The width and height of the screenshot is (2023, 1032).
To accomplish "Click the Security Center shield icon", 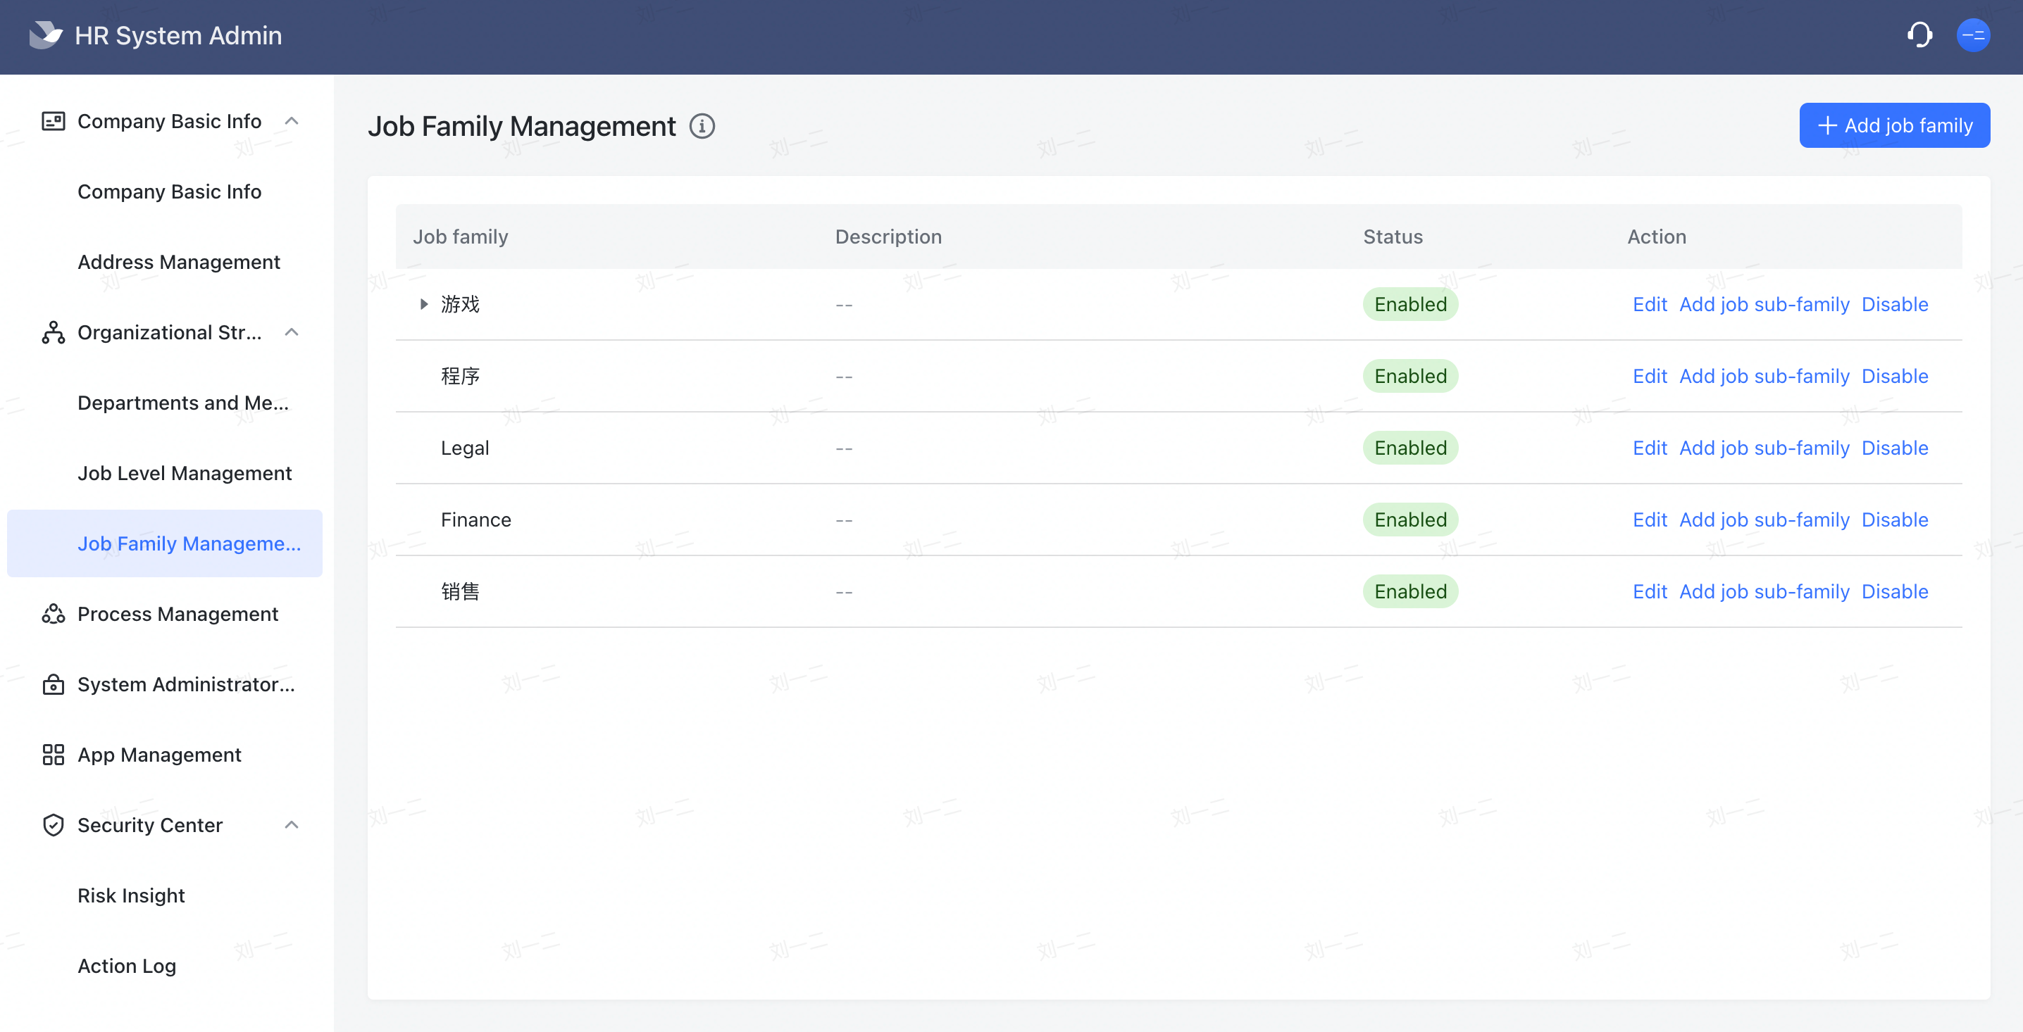I will 53,825.
